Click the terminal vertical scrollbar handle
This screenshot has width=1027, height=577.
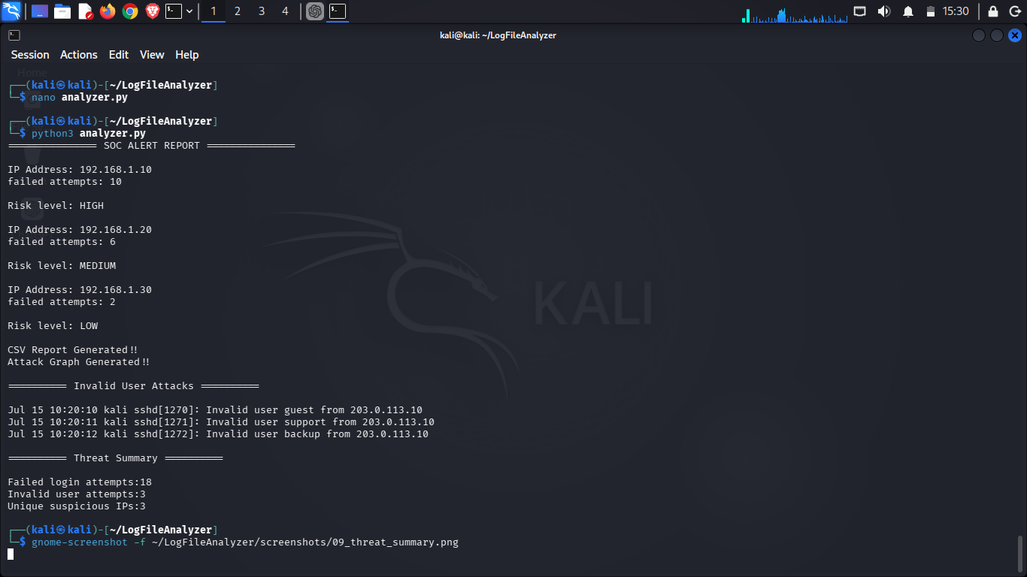[x=1020, y=554]
